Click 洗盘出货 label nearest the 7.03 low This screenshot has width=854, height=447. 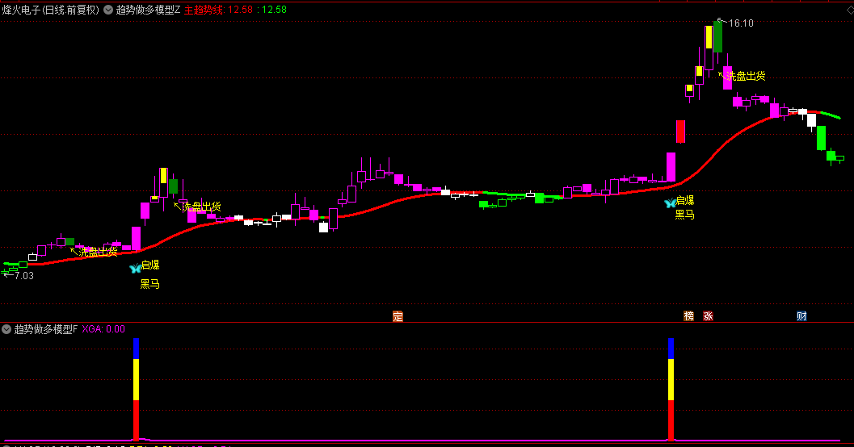coord(98,252)
